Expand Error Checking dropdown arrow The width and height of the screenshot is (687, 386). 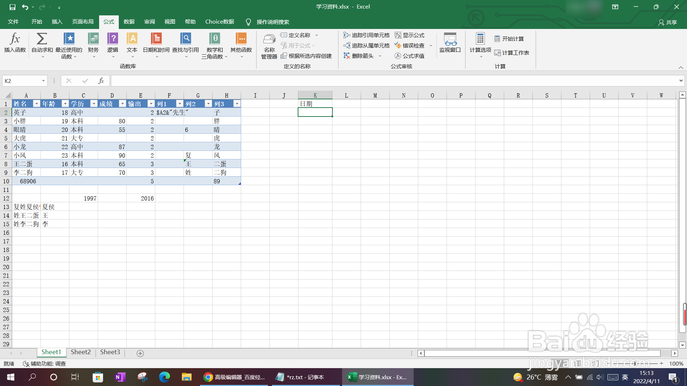pyautogui.click(x=431, y=45)
